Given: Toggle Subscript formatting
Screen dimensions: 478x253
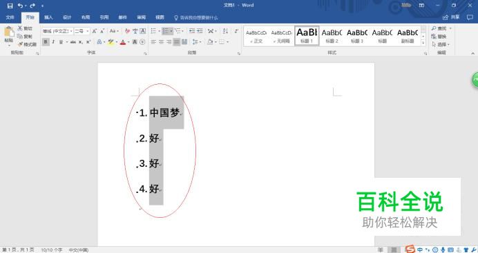Looking at the screenshot, I should (x=81, y=42).
